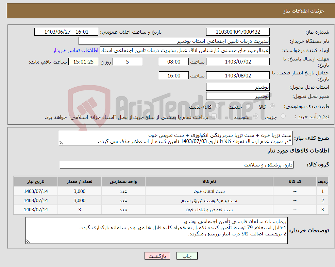335x267 pixels.
Task: Click the remaining time field 15:01:25
Action: (83, 62)
